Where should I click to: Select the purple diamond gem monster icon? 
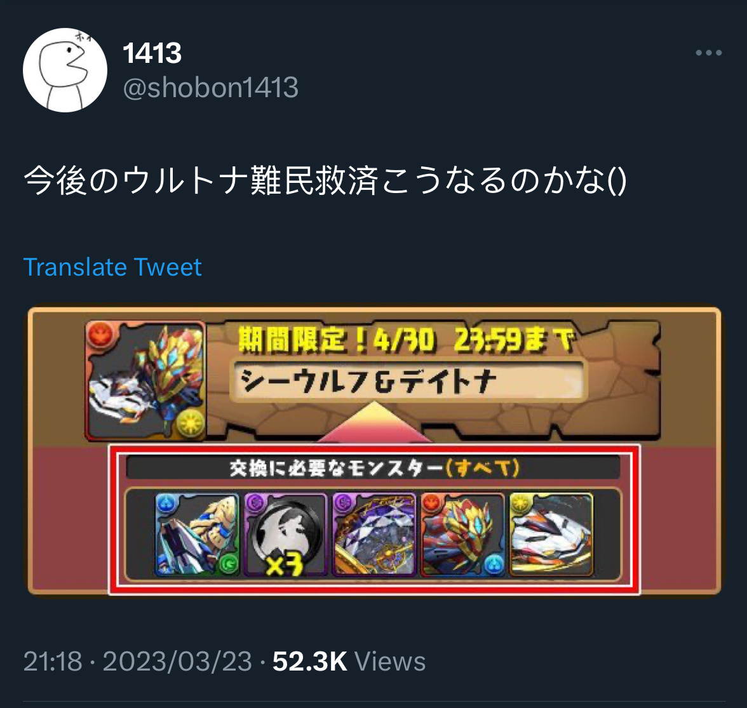(x=374, y=535)
